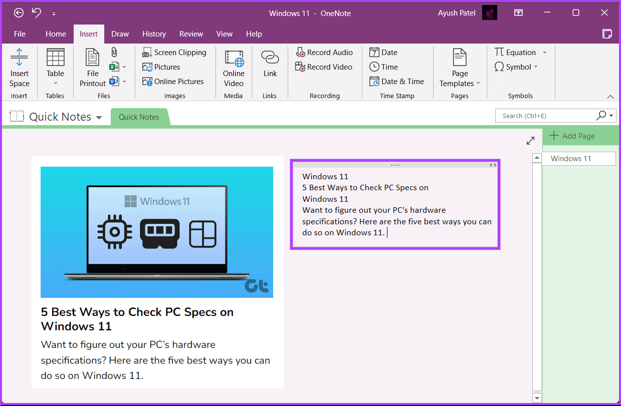Expand the Spreadsheet dropdown arrow

124,67
